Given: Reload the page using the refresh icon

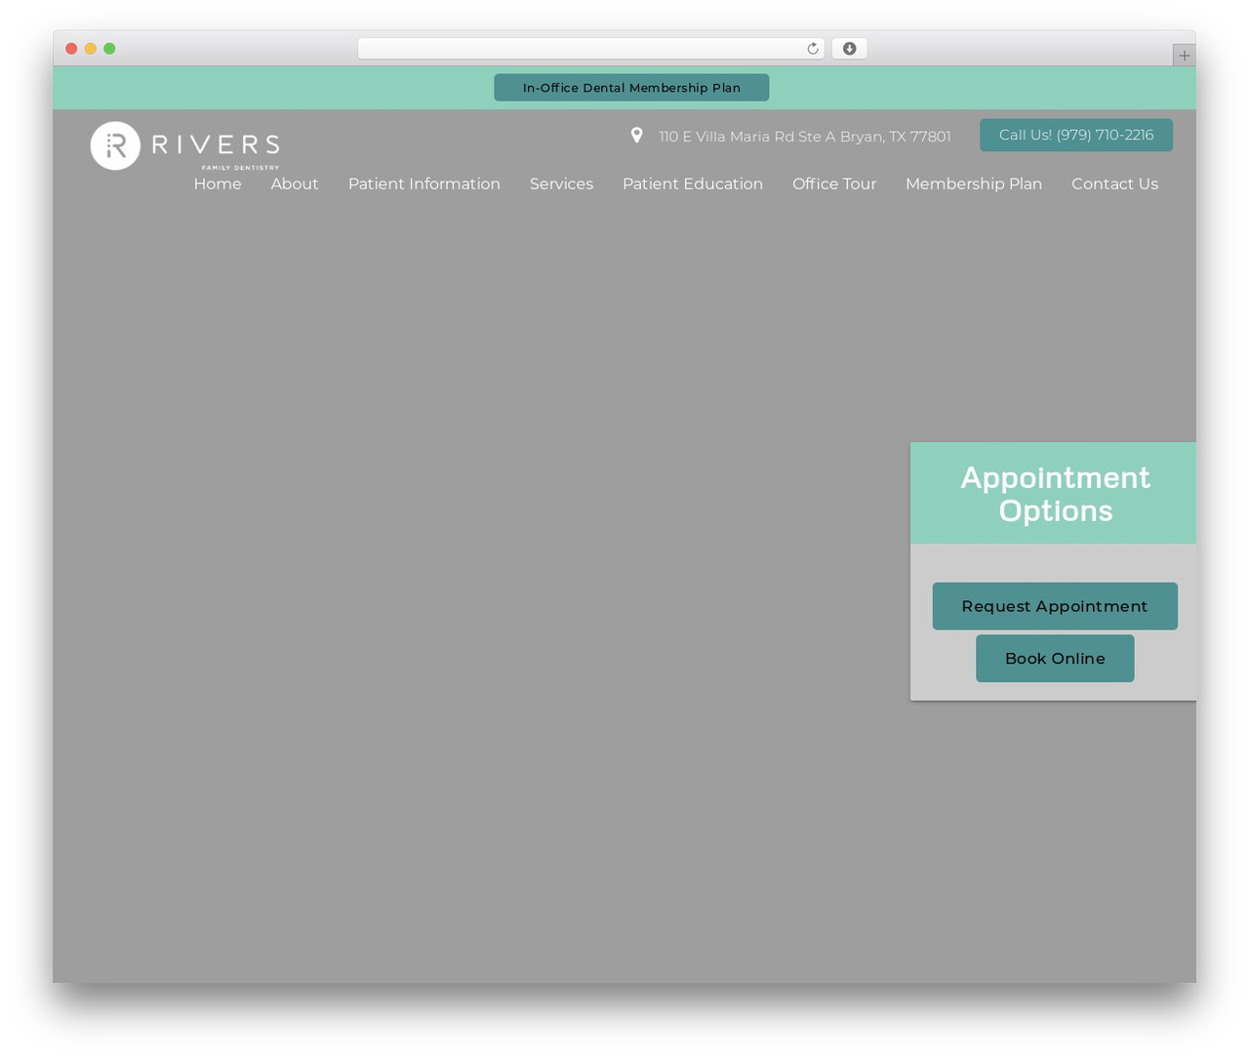Looking at the screenshot, I should [x=812, y=49].
